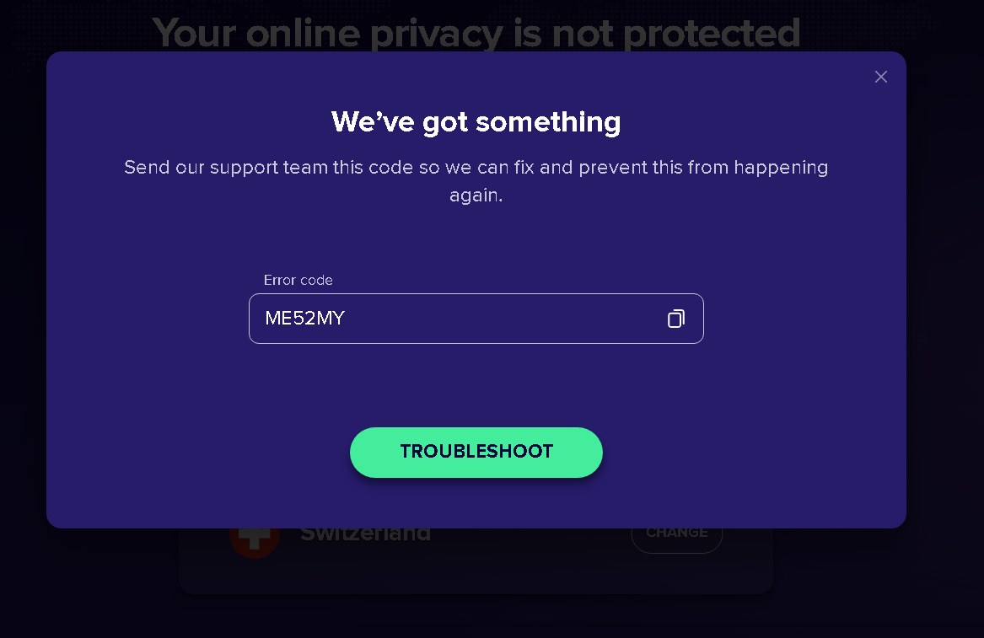Click the "Error code" field label
This screenshot has height=638, width=984.
coord(298,280)
